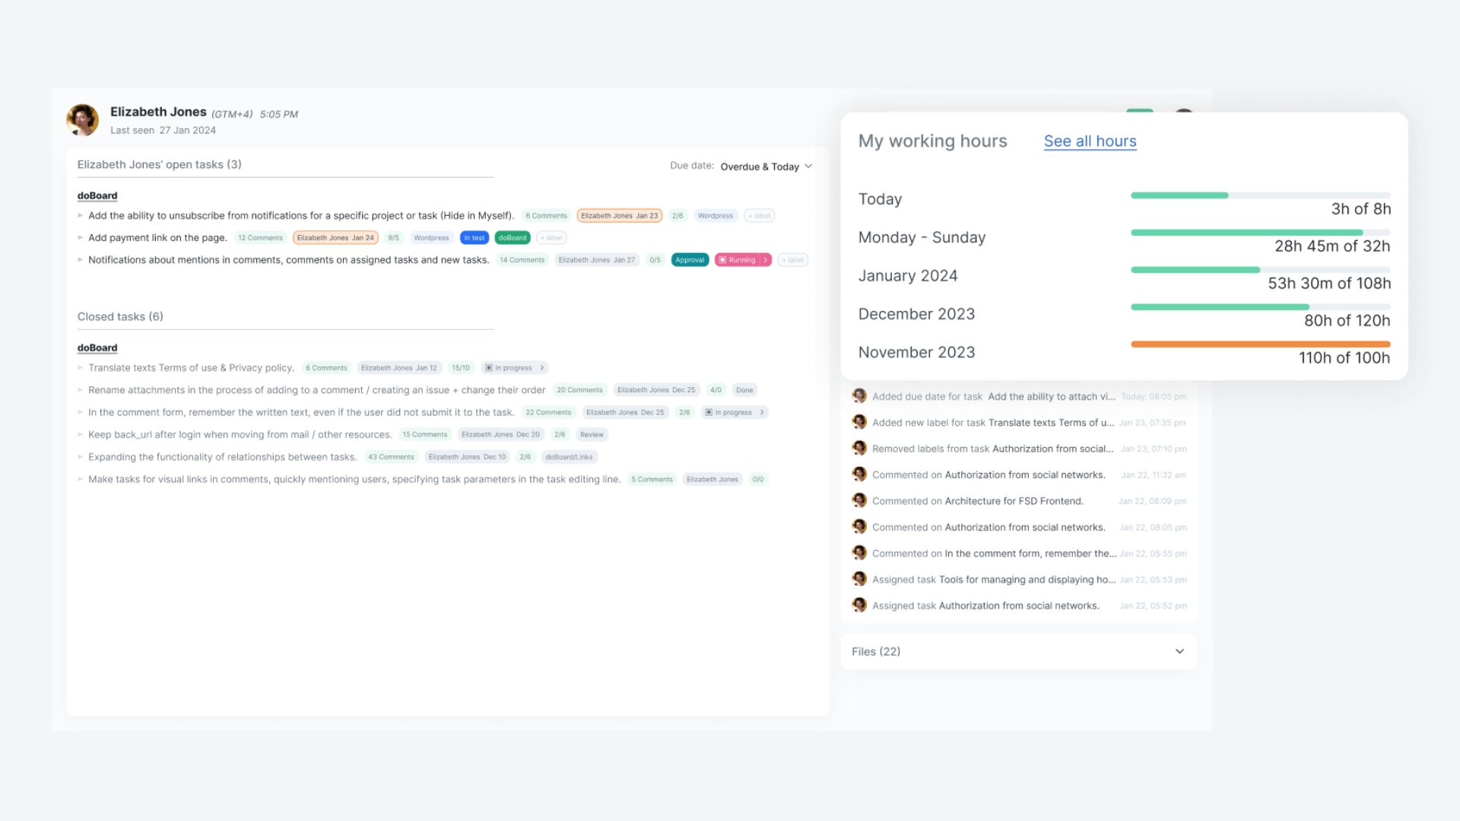
Task: Click add label on Add payment link task
Action: pyautogui.click(x=551, y=238)
